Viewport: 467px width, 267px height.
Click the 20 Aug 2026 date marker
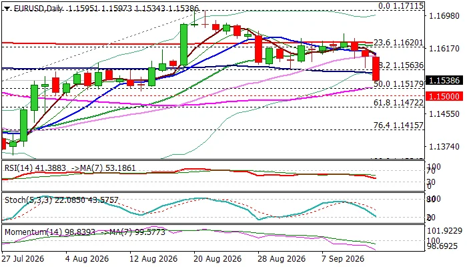click(x=217, y=259)
